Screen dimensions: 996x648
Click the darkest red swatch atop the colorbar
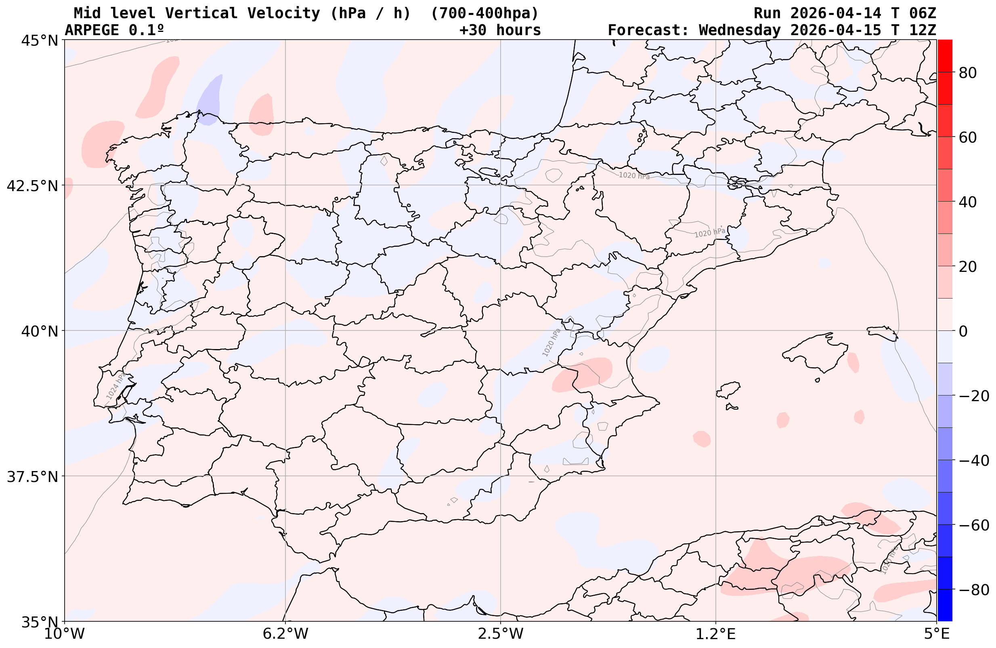(945, 56)
